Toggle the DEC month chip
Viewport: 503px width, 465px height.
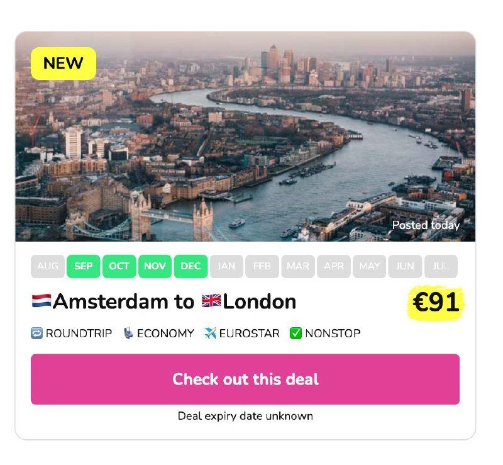point(191,266)
